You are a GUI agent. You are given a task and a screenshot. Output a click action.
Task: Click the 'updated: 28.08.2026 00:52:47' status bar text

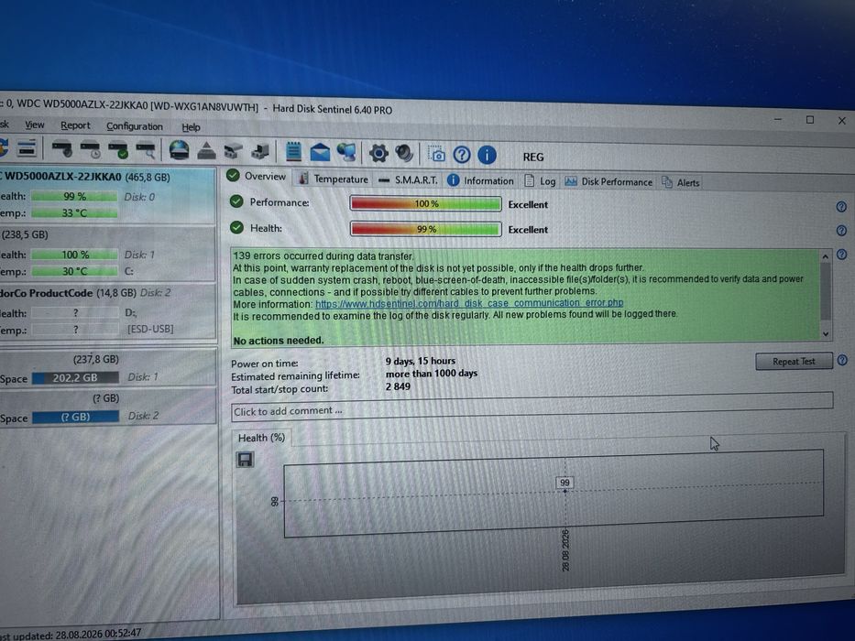(x=77, y=635)
